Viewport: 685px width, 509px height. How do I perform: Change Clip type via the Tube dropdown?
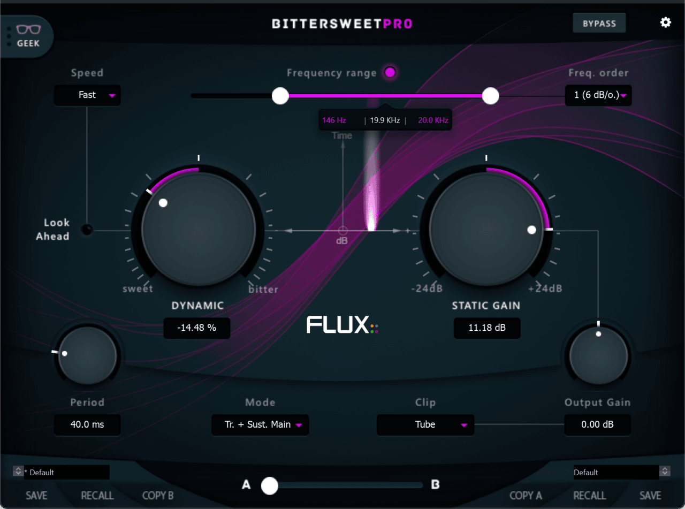tap(425, 425)
